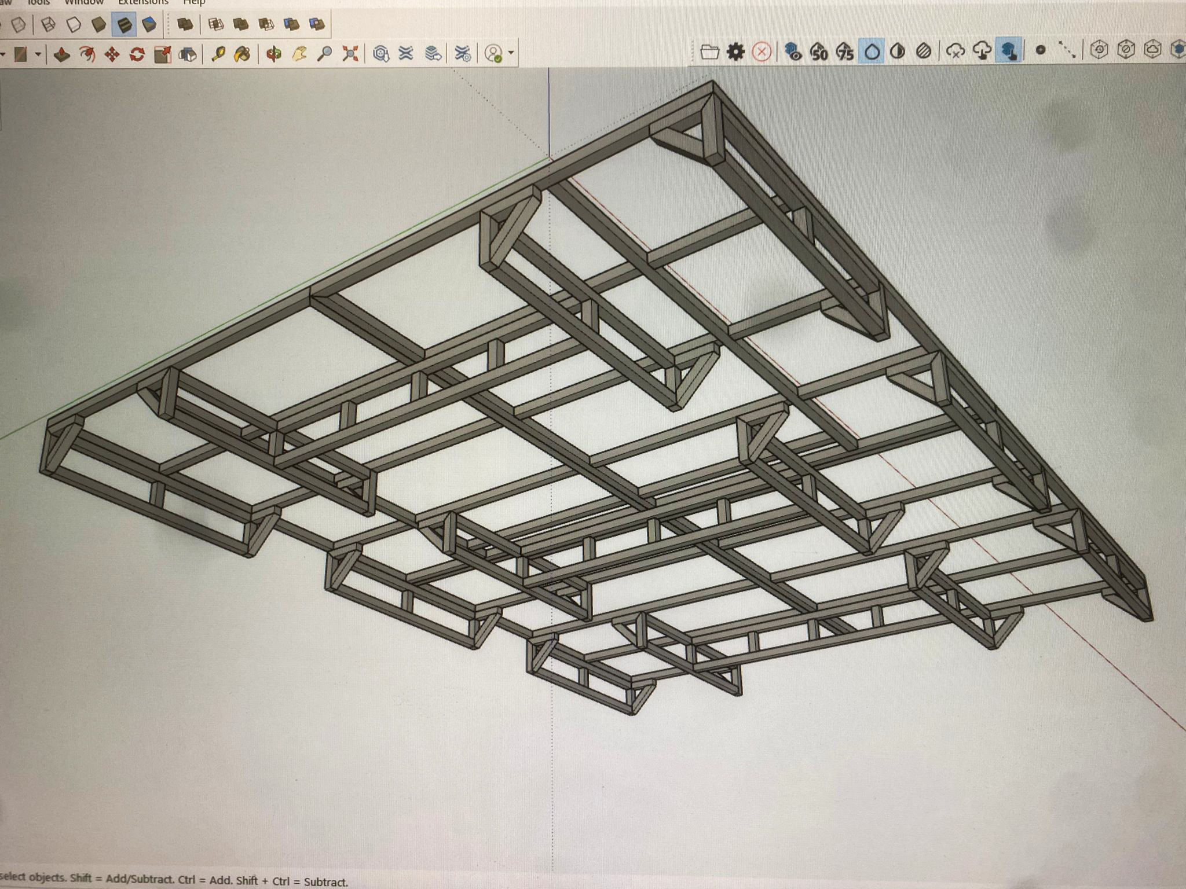1186x889 pixels.
Task: Enable X-Ray face style
Action: (19, 24)
